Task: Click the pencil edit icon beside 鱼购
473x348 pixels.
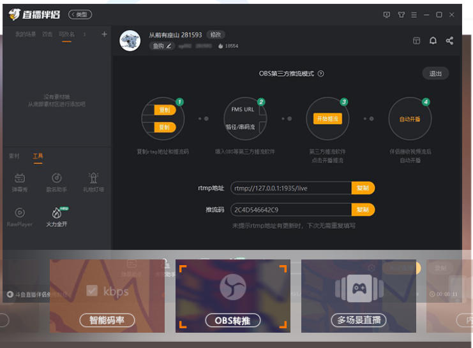Action: tap(169, 46)
